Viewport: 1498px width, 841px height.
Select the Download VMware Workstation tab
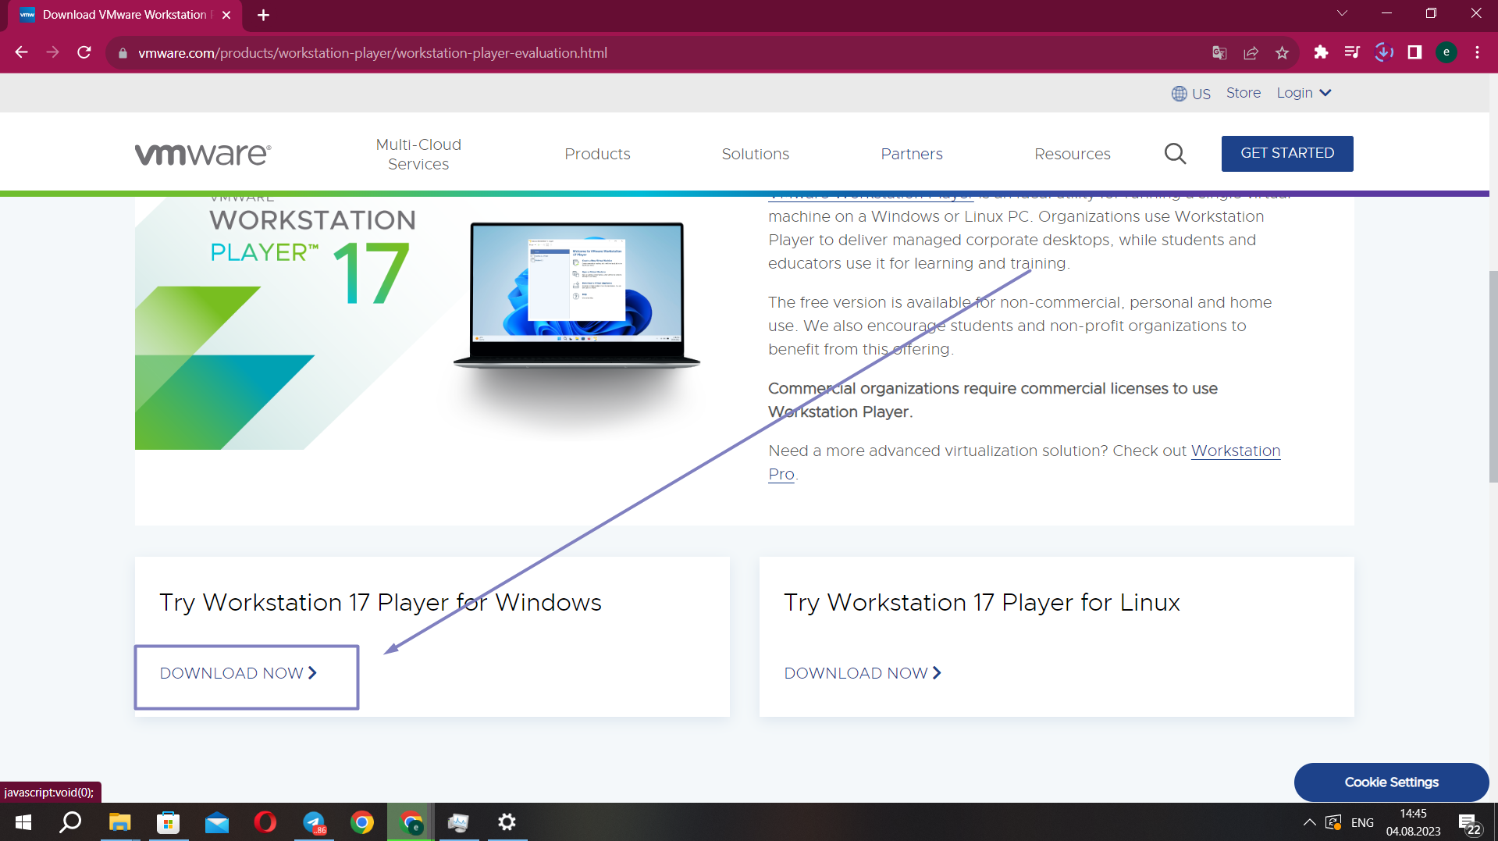tap(125, 15)
